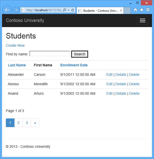This screenshot has height=159, width=154.
Task: Click the Students page heading
Action: [21, 36]
